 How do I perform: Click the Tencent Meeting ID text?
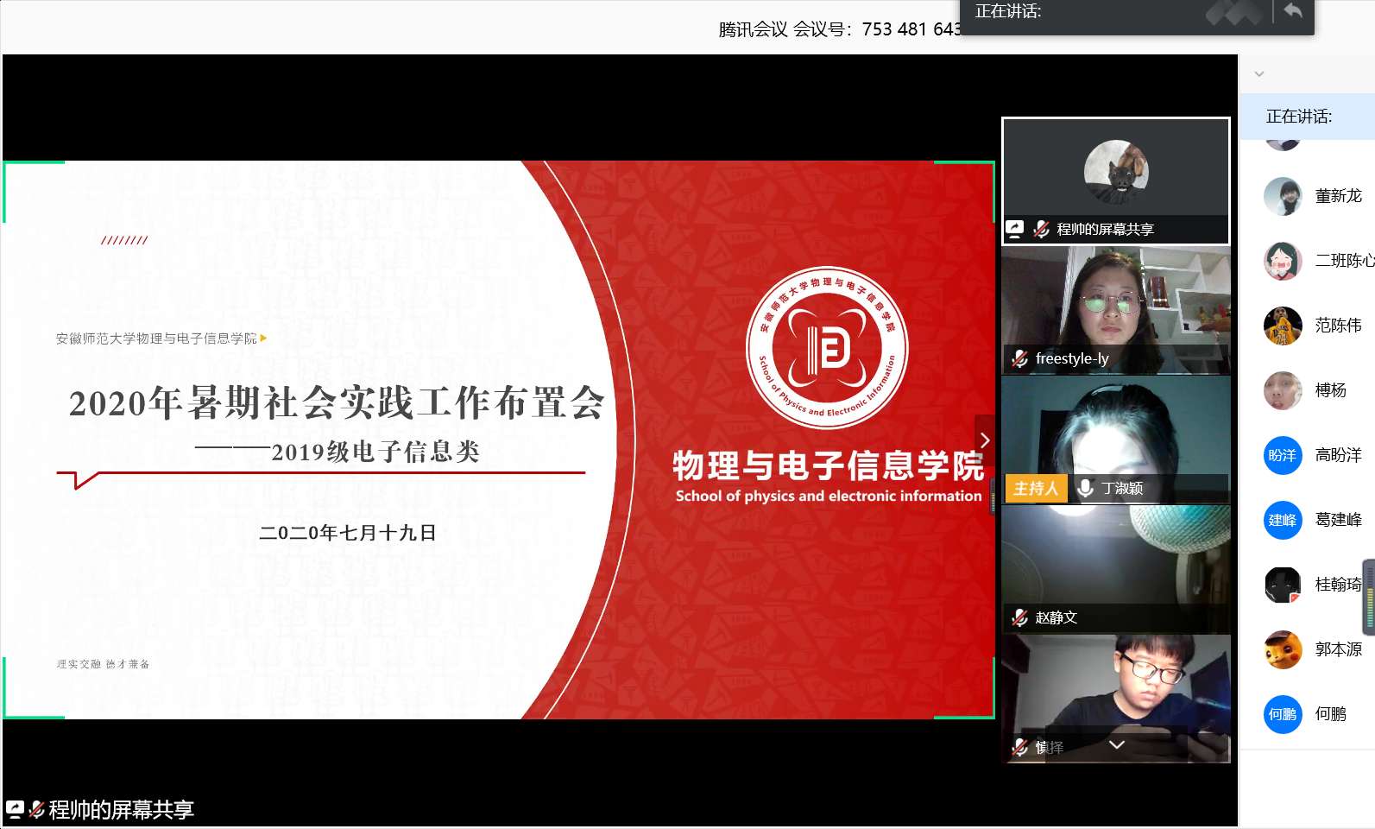(x=839, y=29)
